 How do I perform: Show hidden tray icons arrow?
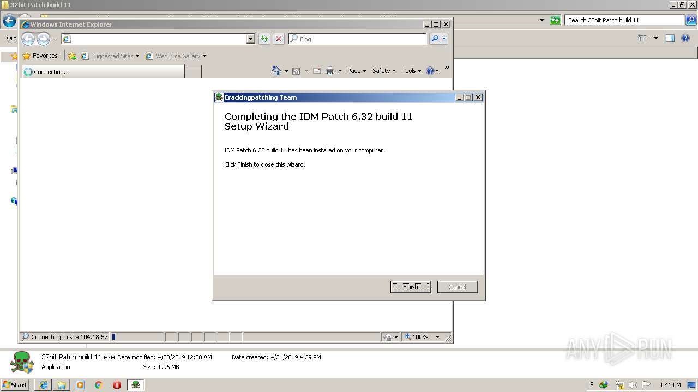click(x=592, y=384)
